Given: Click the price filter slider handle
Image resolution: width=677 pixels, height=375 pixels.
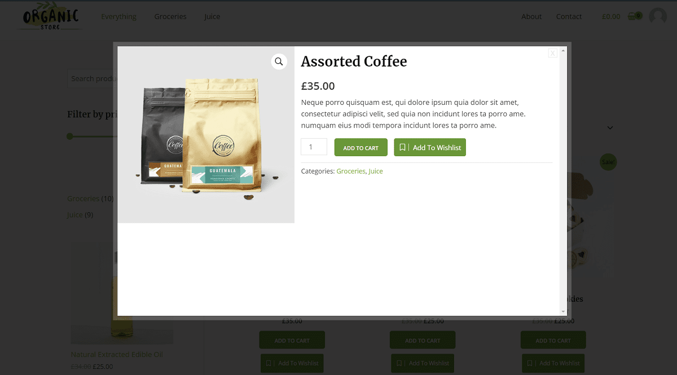Looking at the screenshot, I should click(70, 136).
